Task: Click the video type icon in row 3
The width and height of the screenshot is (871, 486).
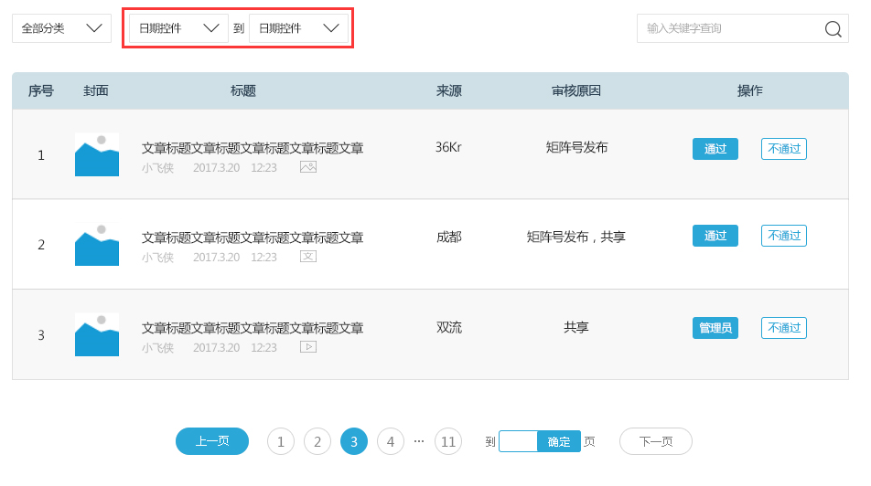Action: (308, 347)
